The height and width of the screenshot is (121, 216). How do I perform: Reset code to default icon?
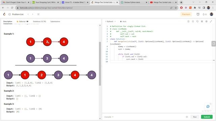point(197,22)
